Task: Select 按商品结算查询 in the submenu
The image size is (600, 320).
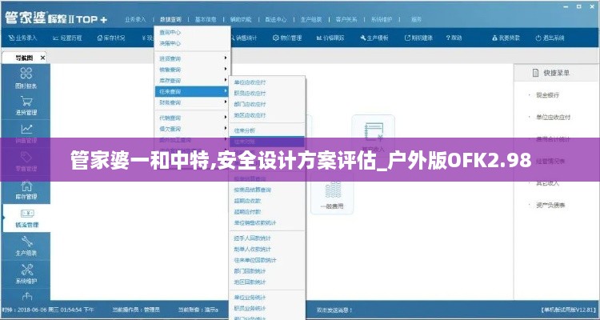Action: click(x=267, y=190)
